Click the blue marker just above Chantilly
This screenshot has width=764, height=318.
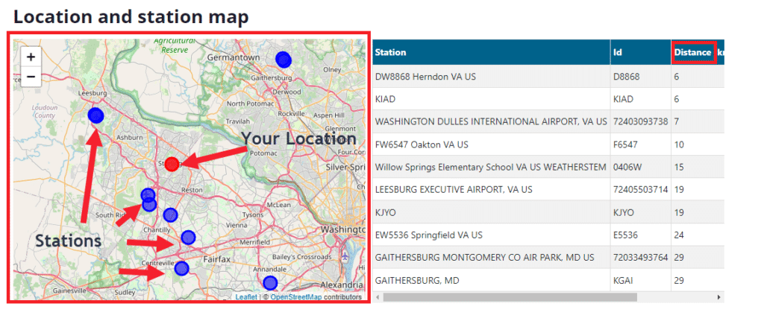(x=170, y=214)
